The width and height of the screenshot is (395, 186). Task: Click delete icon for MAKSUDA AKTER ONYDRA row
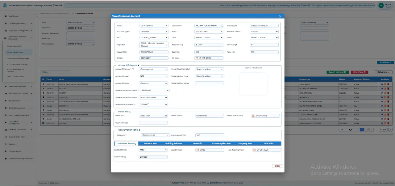[388, 123]
